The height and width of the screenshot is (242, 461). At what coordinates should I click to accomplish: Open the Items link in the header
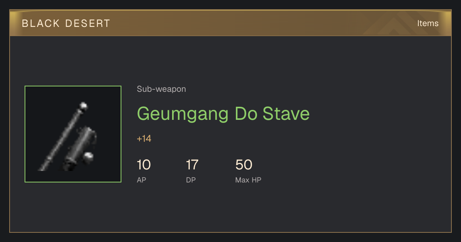point(428,23)
